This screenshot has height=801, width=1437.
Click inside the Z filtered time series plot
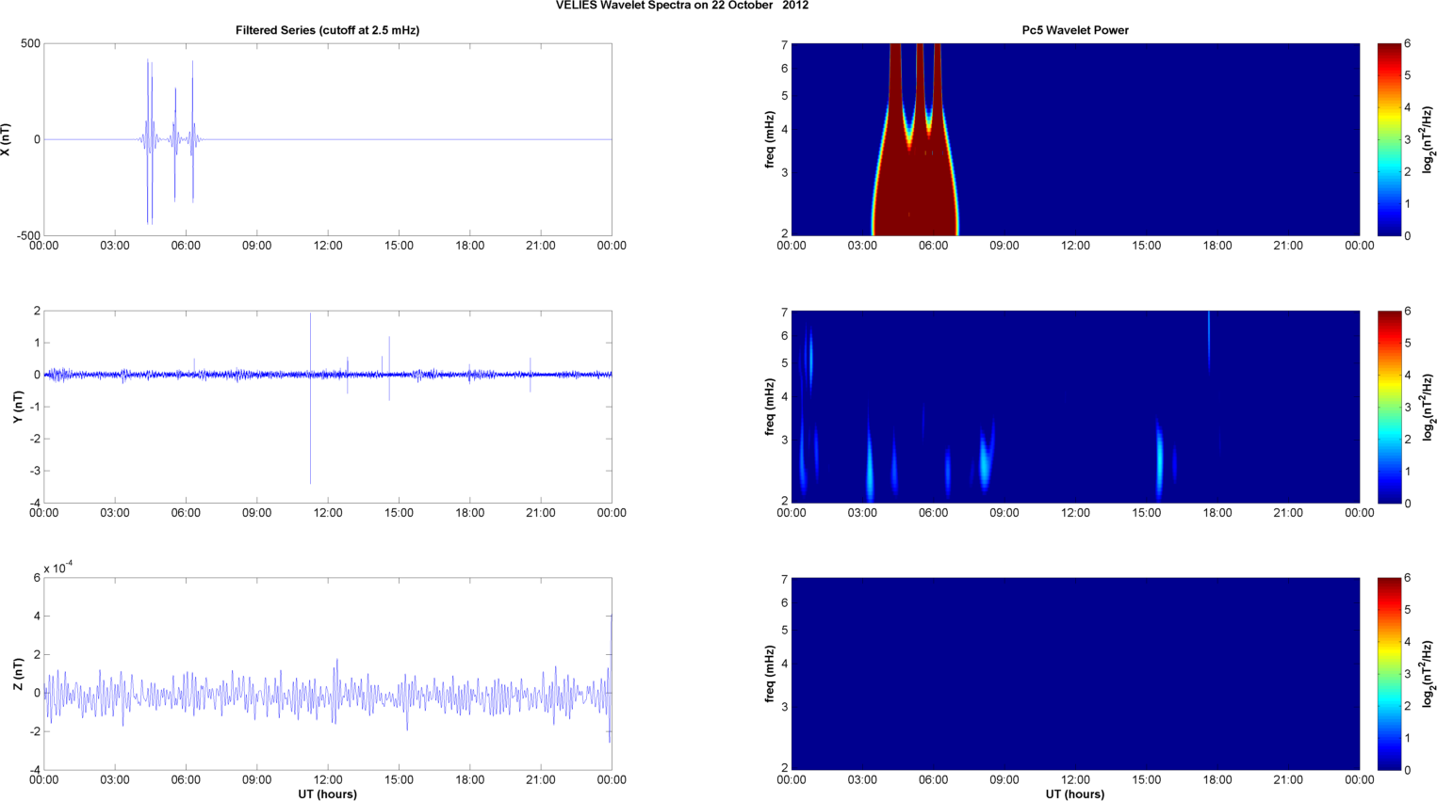327,674
